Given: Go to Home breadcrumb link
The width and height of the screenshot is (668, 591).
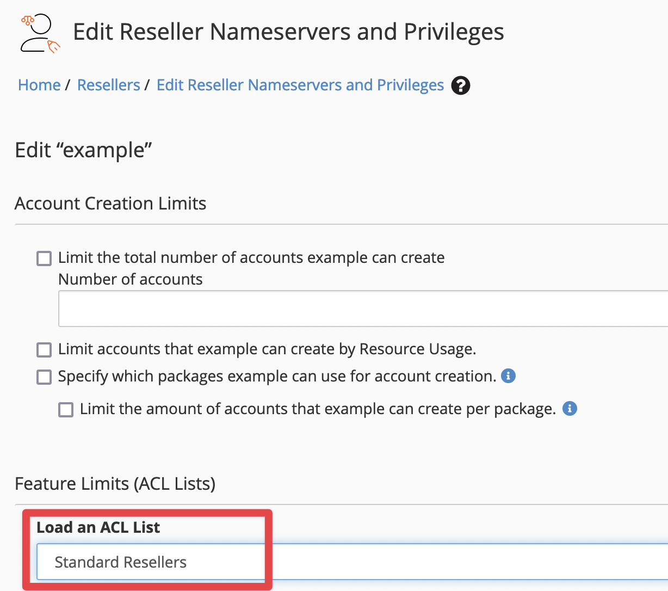Looking at the screenshot, I should (39, 85).
